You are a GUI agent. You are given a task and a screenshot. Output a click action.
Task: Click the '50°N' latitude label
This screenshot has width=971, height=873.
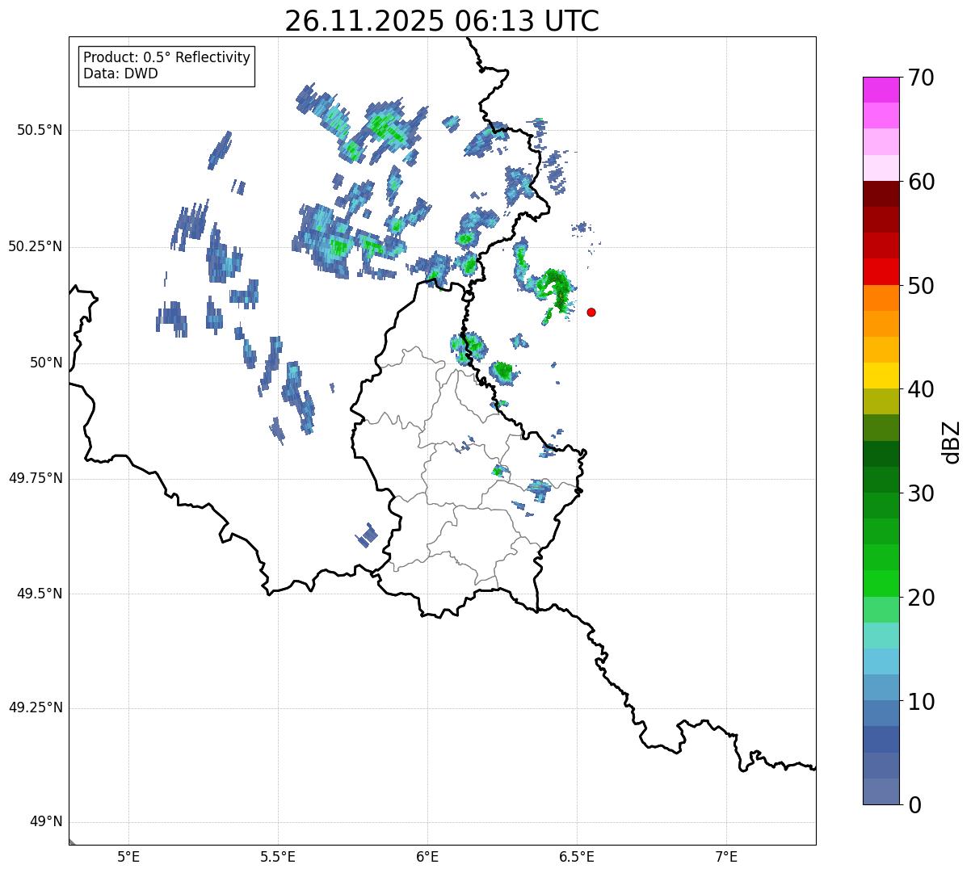[46, 363]
